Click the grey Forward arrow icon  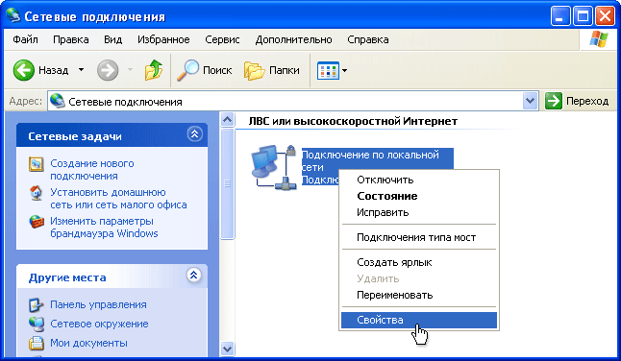click(108, 70)
